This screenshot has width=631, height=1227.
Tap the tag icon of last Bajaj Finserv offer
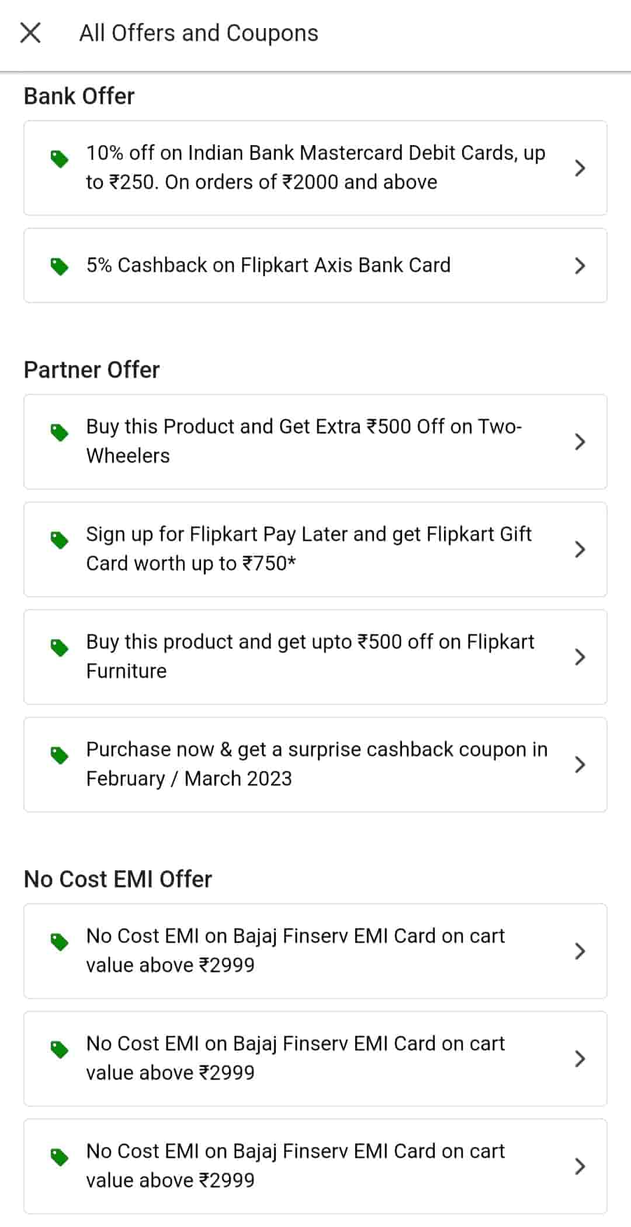click(60, 1157)
